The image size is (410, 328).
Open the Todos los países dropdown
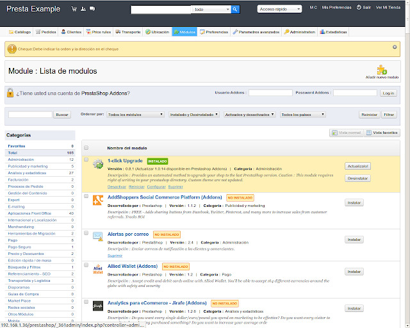(303, 115)
